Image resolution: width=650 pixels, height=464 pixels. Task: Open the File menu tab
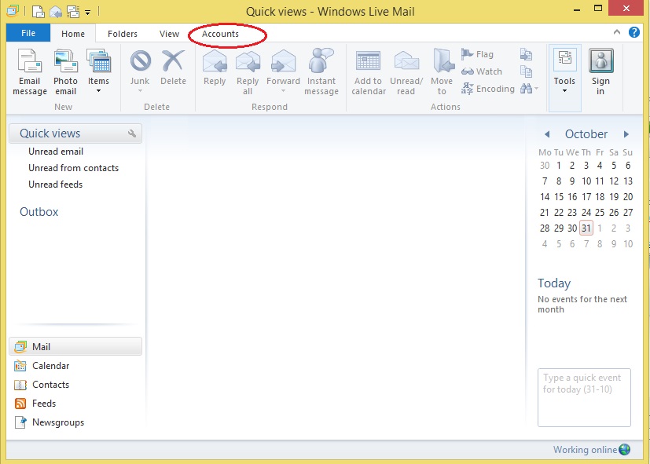[x=28, y=33]
